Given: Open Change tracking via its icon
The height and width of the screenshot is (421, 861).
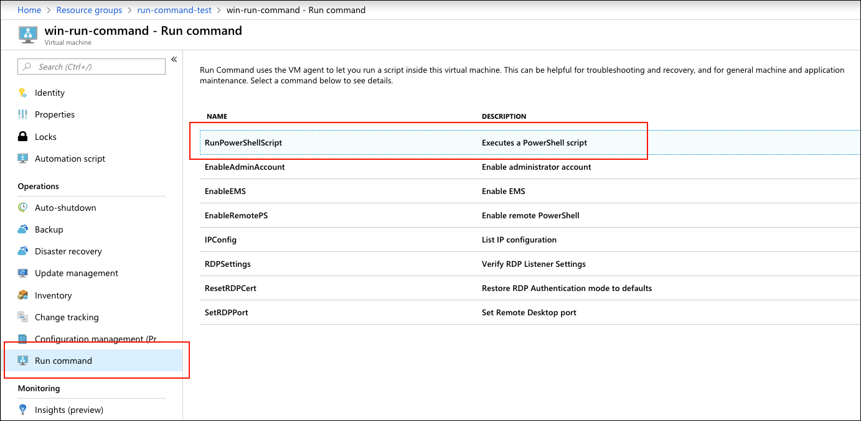Looking at the screenshot, I should (x=22, y=317).
